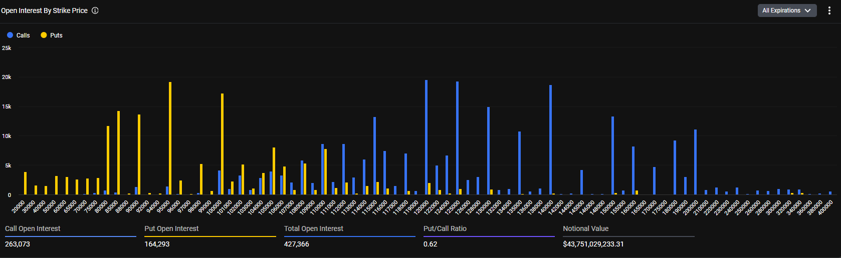Click the info icon beside the chart title
Image resolution: width=841 pixels, height=258 pixels.
(x=95, y=10)
